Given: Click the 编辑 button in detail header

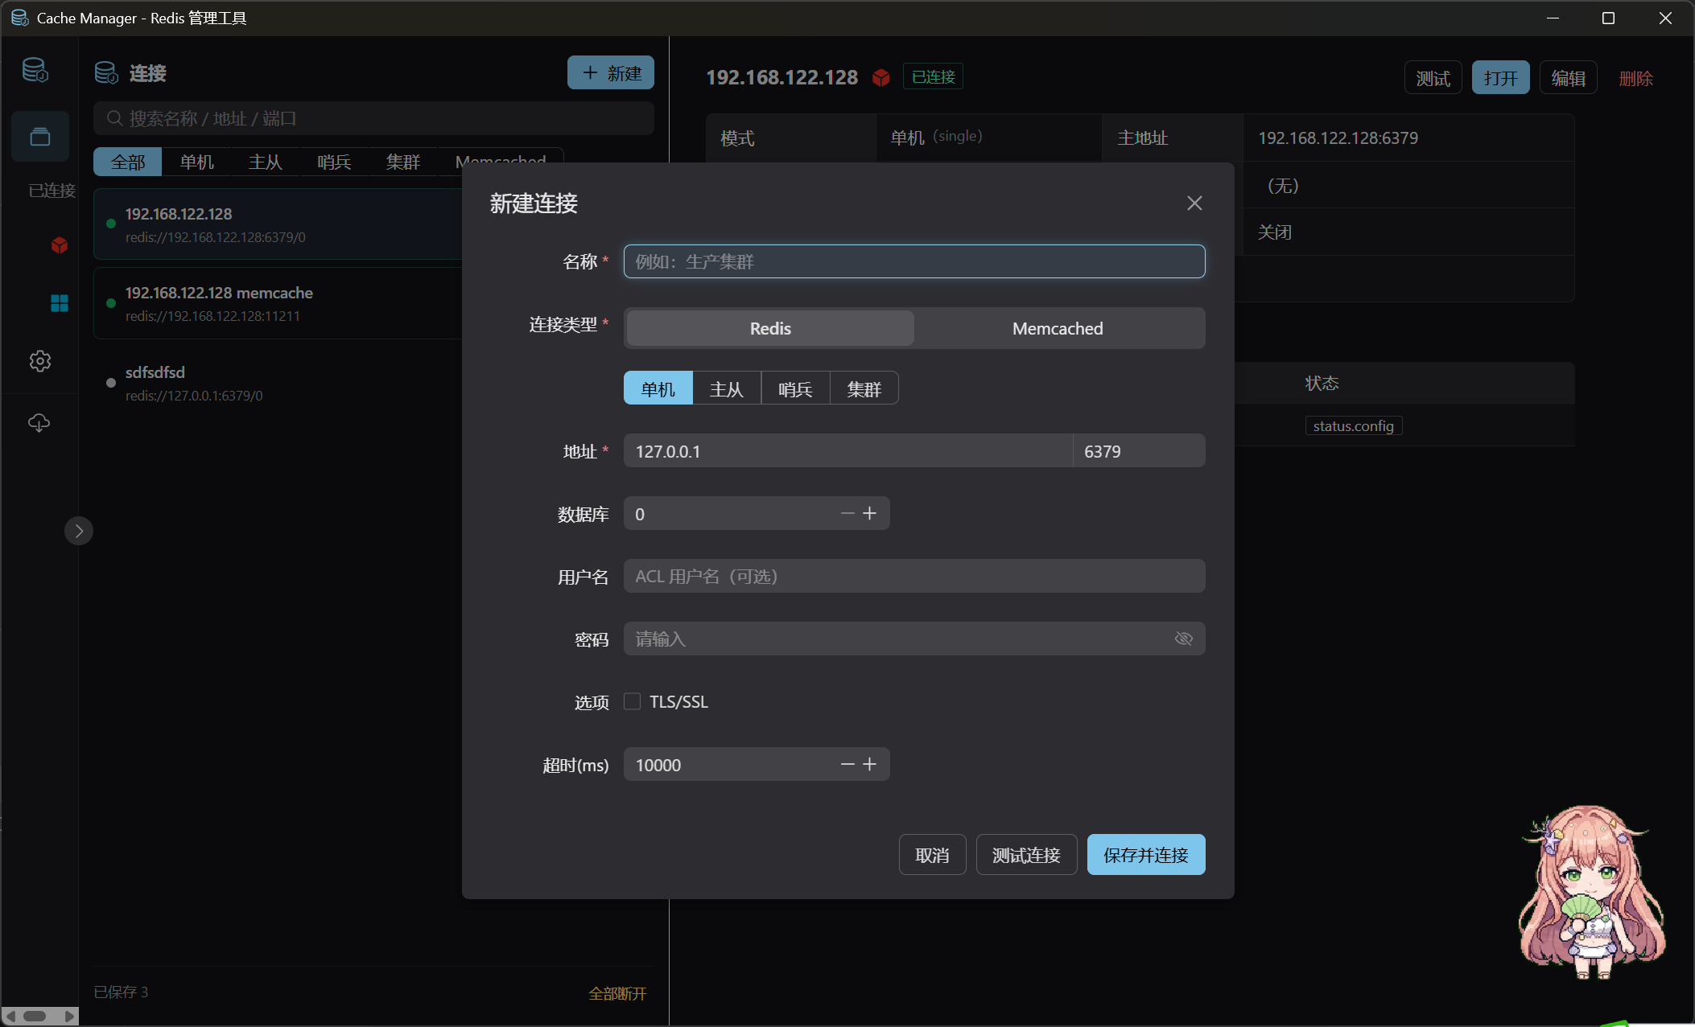Looking at the screenshot, I should 1568,78.
